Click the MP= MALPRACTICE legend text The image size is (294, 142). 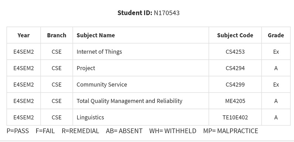230,131
